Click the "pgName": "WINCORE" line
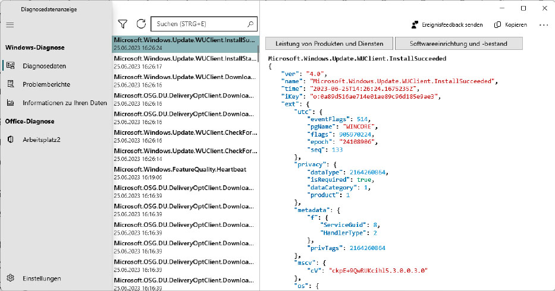 point(342,126)
